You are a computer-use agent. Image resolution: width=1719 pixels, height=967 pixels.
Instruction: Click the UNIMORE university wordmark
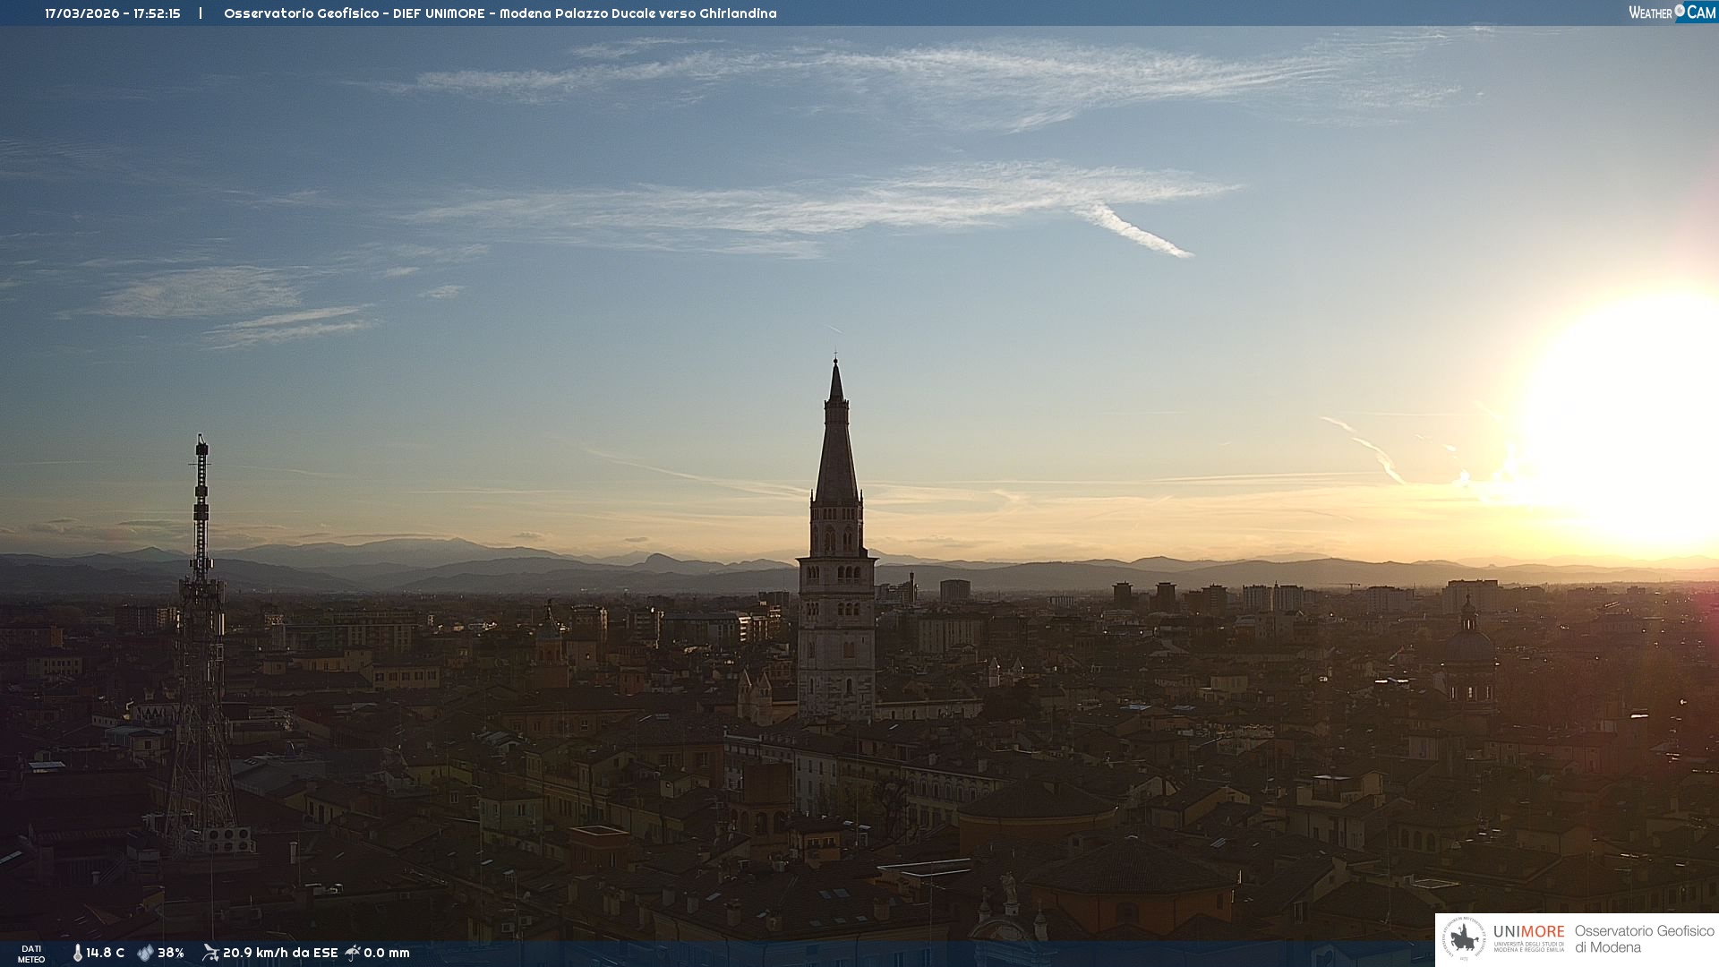(x=1528, y=932)
